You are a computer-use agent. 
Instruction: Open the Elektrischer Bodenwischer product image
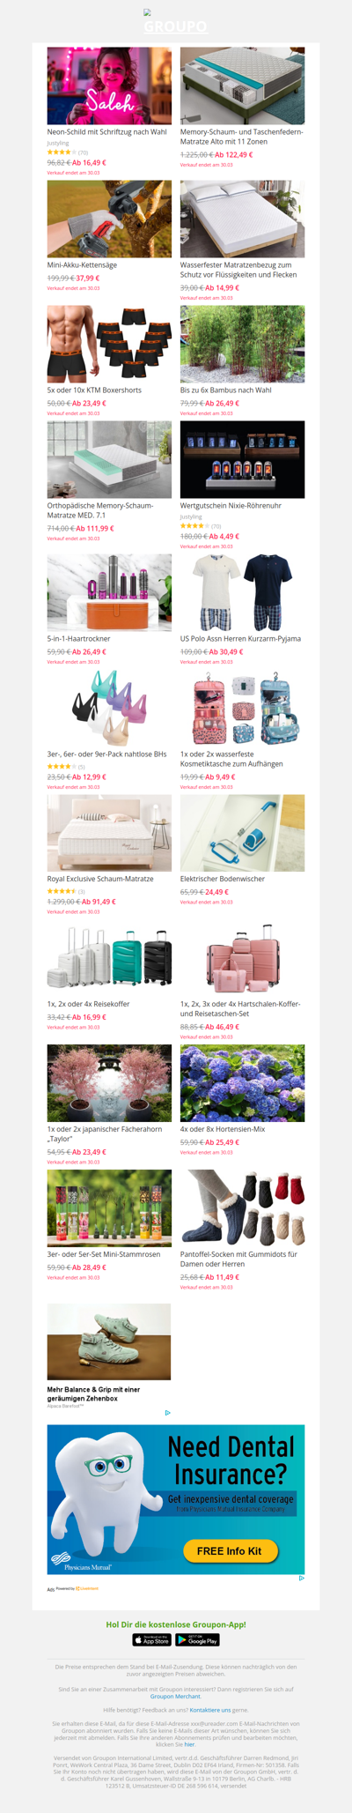tap(242, 833)
